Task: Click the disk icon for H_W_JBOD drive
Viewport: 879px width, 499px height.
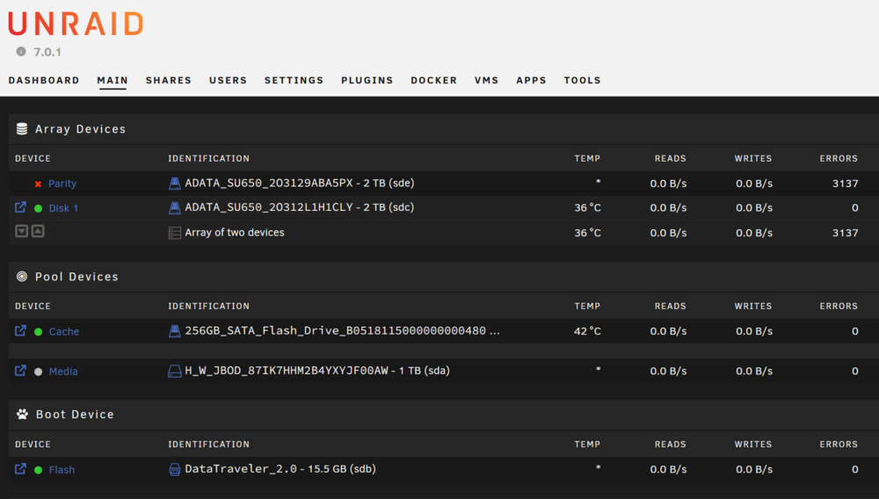Action: (175, 371)
